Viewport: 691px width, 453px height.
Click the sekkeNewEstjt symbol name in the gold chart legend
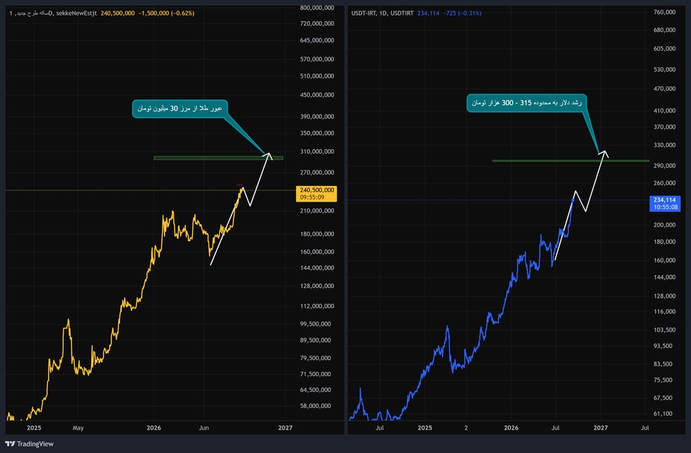pos(76,13)
